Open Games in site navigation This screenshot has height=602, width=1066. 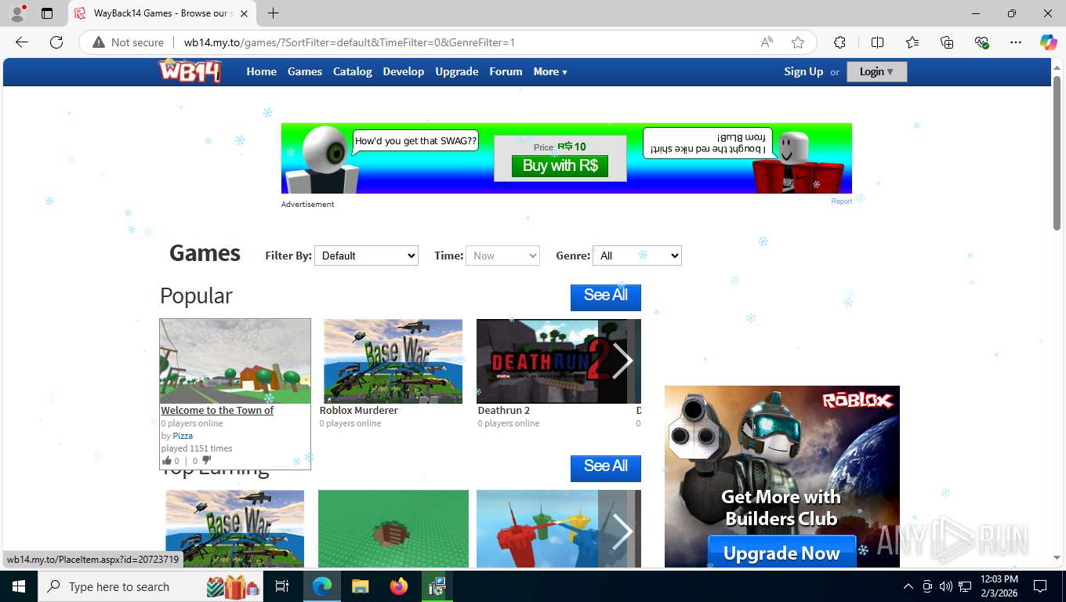tap(305, 71)
